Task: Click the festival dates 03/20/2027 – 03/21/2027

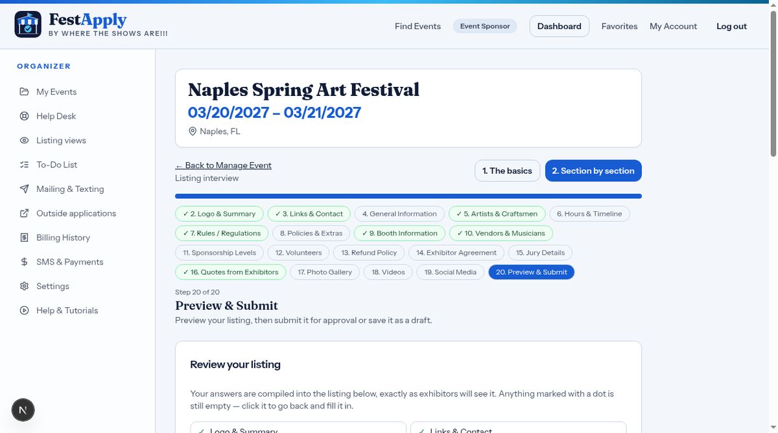Action: pyautogui.click(x=274, y=112)
